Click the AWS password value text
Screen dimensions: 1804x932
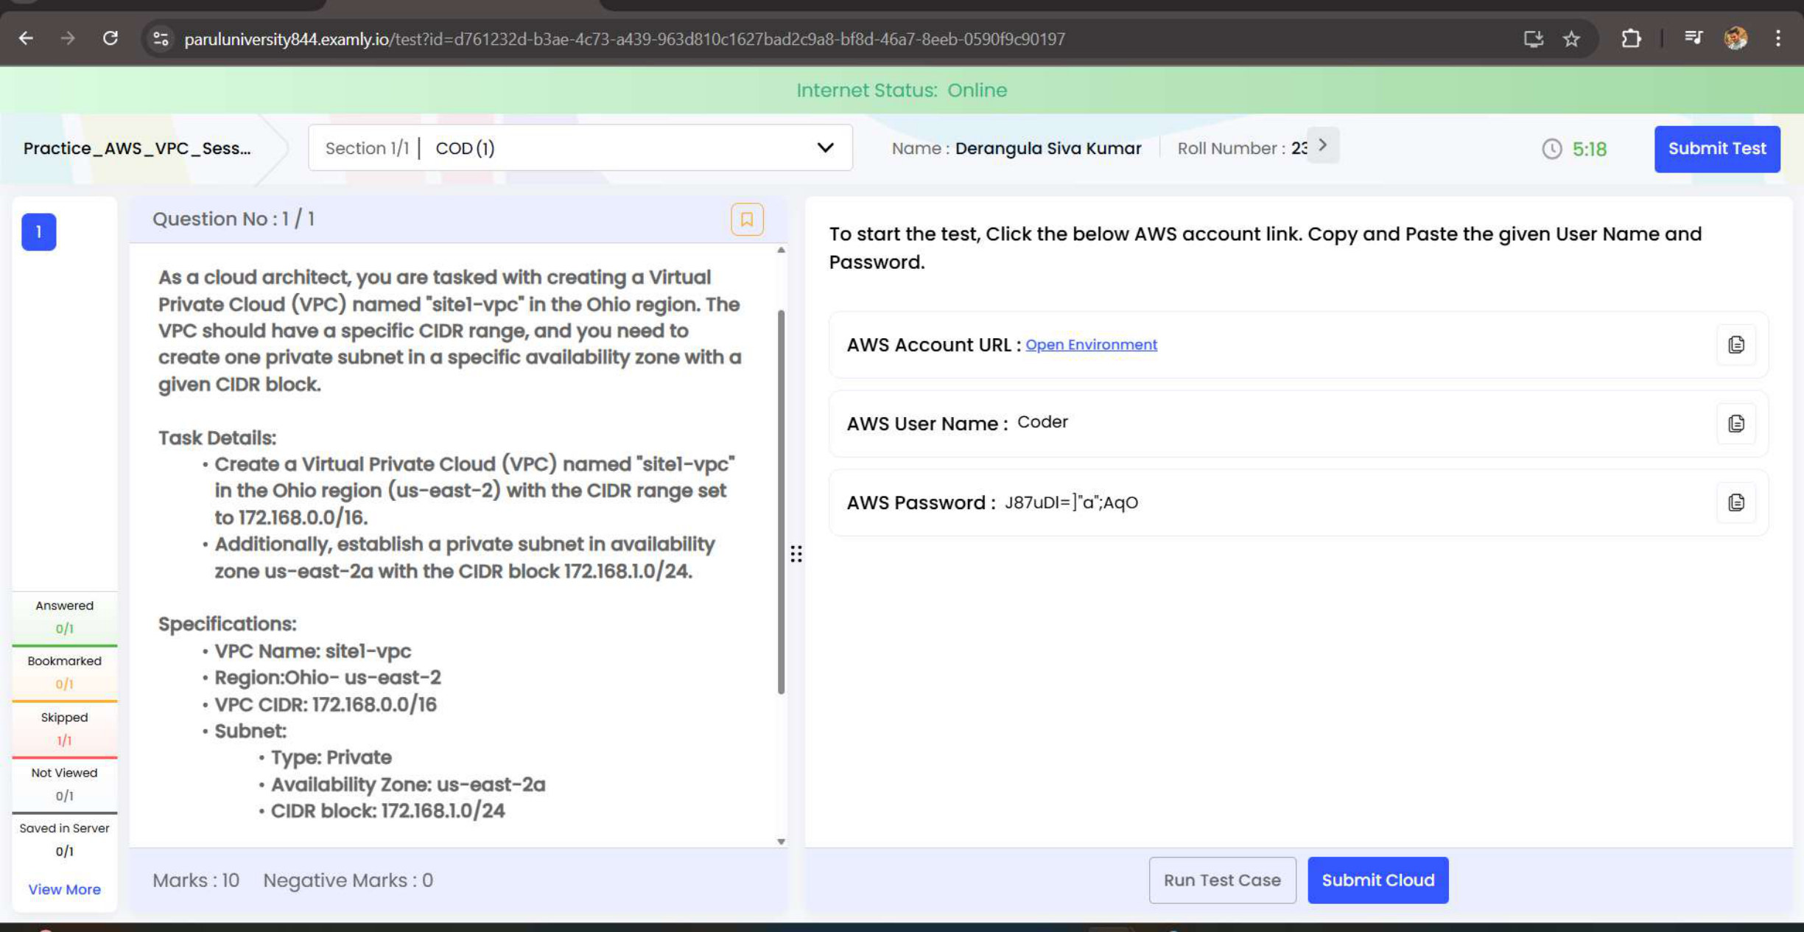[x=1071, y=502]
